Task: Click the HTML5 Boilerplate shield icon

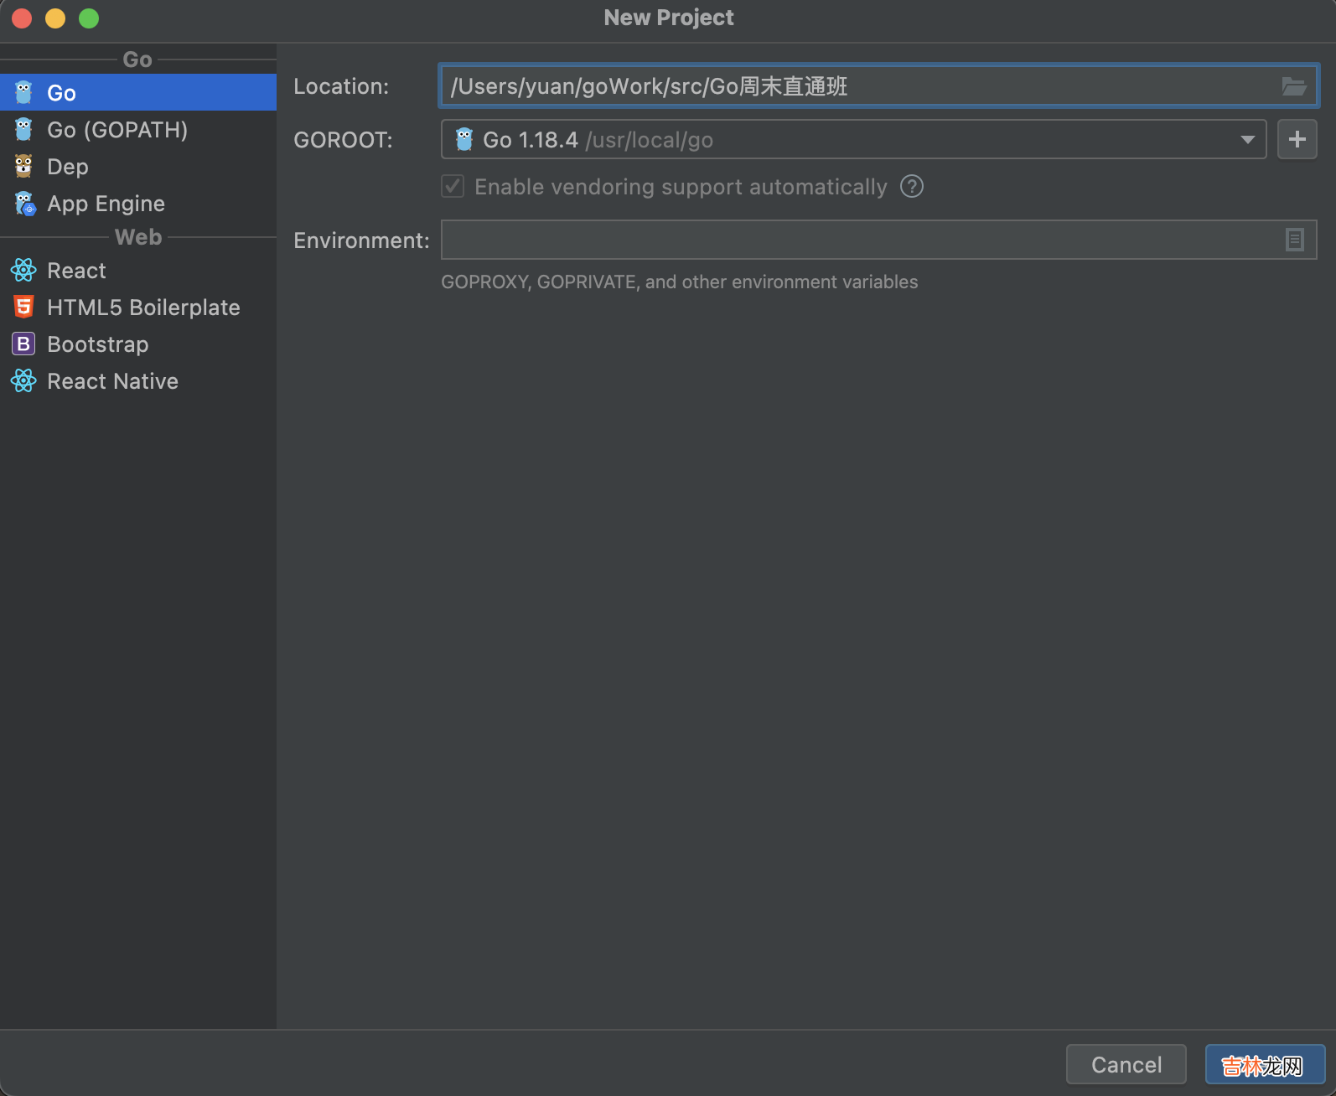Action: pos(23,307)
